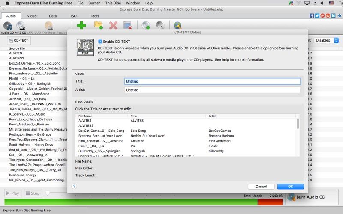Click the Source File column header
Image resolution: width=343 pixels, height=214 pixels.
point(17,48)
